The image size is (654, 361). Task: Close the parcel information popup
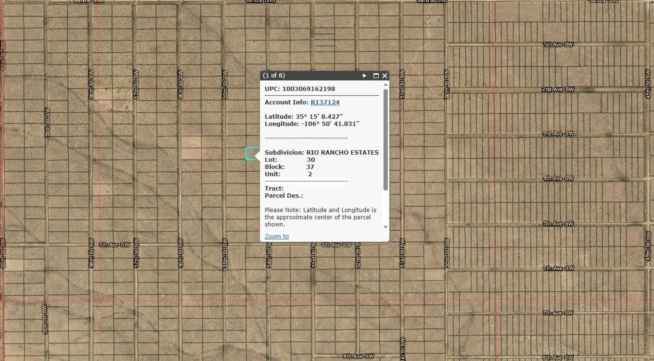click(384, 76)
